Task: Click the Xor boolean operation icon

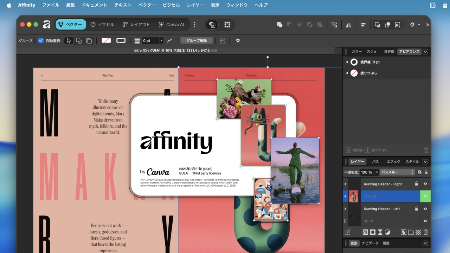Action: (x=310, y=25)
